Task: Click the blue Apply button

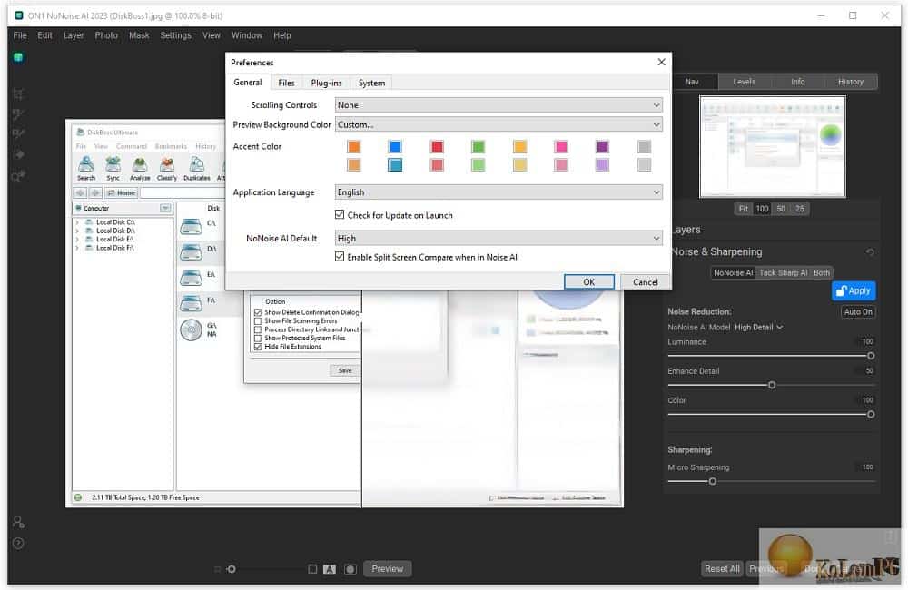Action: [x=854, y=290]
